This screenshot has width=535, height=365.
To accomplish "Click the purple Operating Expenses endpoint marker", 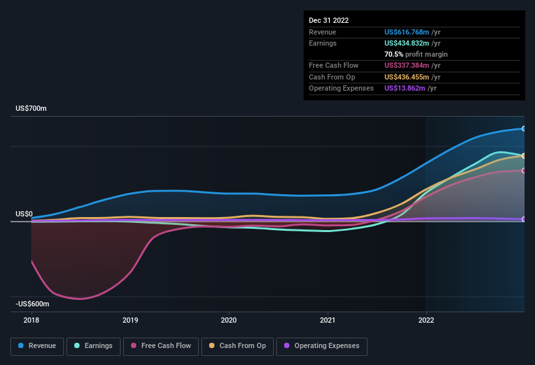I will [x=524, y=219].
